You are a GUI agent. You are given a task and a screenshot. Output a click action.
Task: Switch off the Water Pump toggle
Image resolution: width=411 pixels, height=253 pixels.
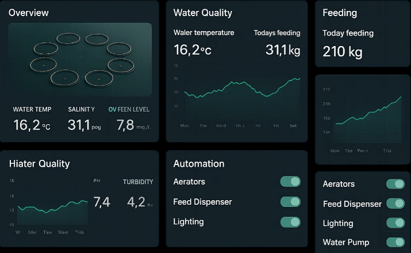pos(395,242)
